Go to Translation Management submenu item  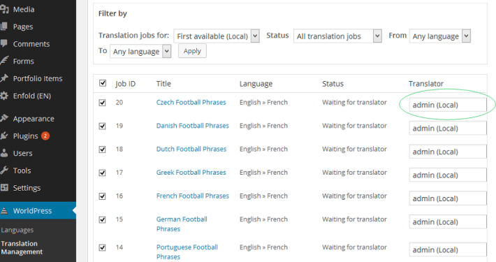pyautogui.click(x=22, y=248)
